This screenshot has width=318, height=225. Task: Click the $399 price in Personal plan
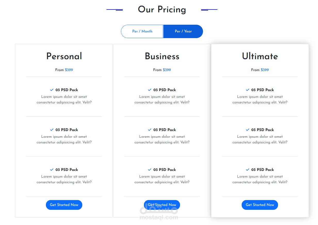(69, 70)
